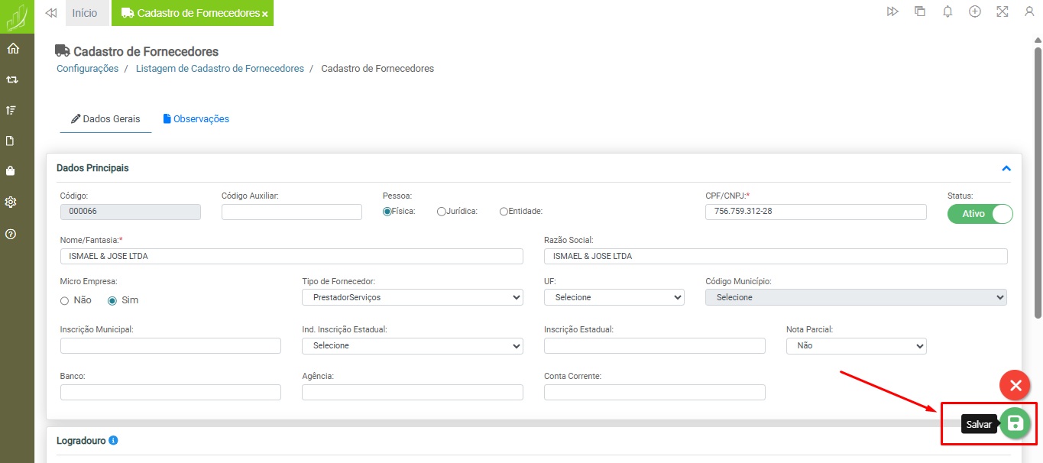Click the Logradouro info icon
This screenshot has height=463, width=1043.
[113, 441]
